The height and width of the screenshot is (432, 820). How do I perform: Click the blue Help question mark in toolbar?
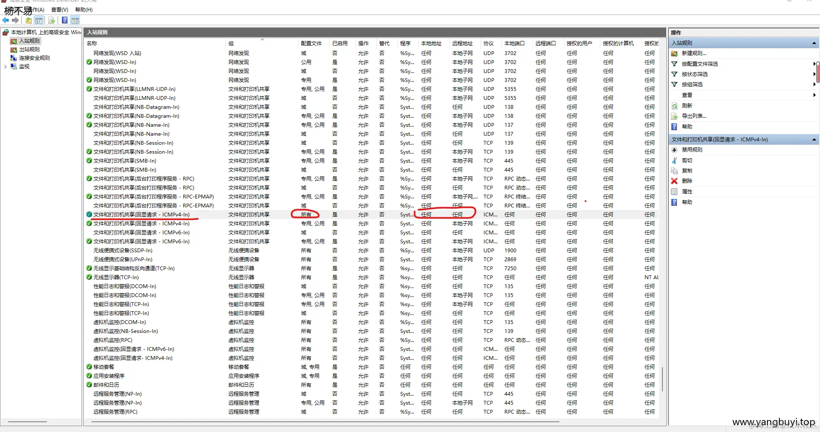coord(64,20)
